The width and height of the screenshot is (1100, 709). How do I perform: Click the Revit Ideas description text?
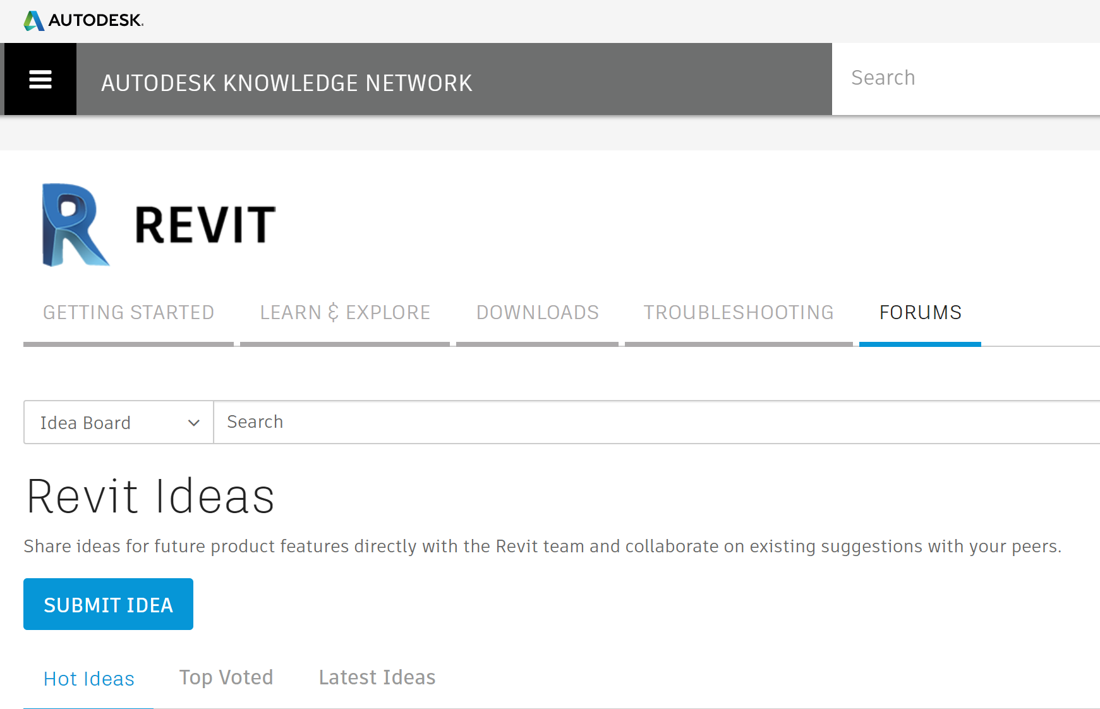(x=542, y=547)
